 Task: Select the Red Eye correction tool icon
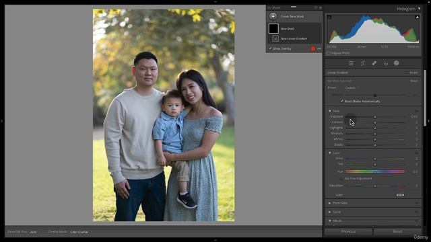[386, 63]
